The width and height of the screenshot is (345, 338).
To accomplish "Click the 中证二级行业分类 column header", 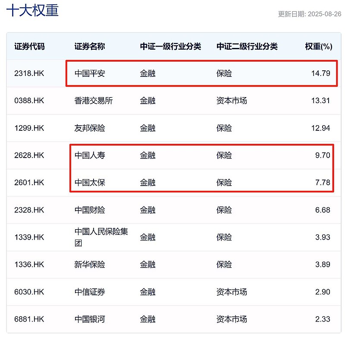I will tap(247, 47).
